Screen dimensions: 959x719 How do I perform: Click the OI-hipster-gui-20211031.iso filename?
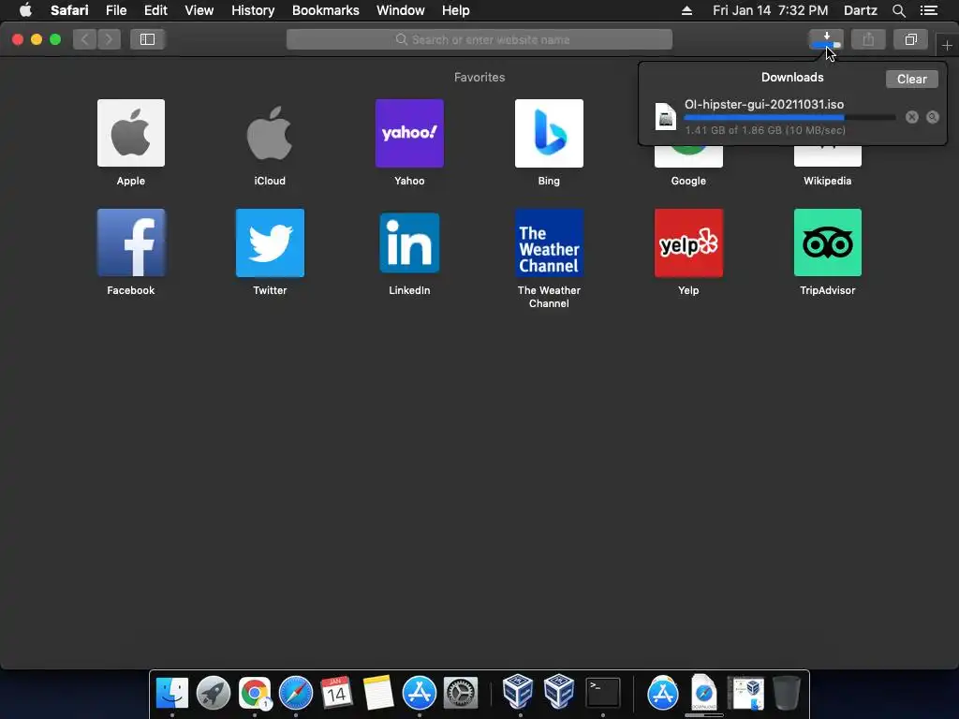coord(764,105)
